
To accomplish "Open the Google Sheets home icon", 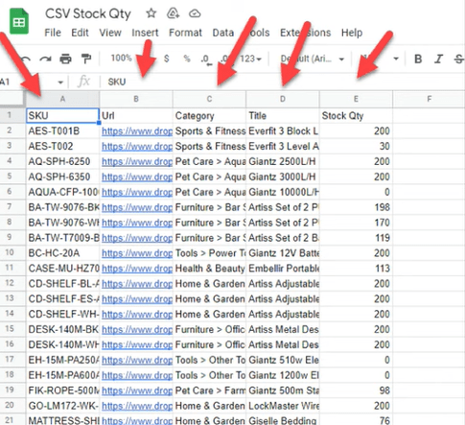I will (19, 21).
